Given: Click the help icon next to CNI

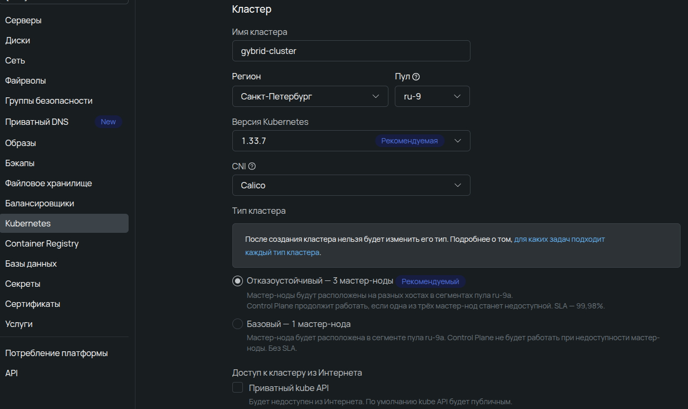Looking at the screenshot, I should click(x=252, y=166).
